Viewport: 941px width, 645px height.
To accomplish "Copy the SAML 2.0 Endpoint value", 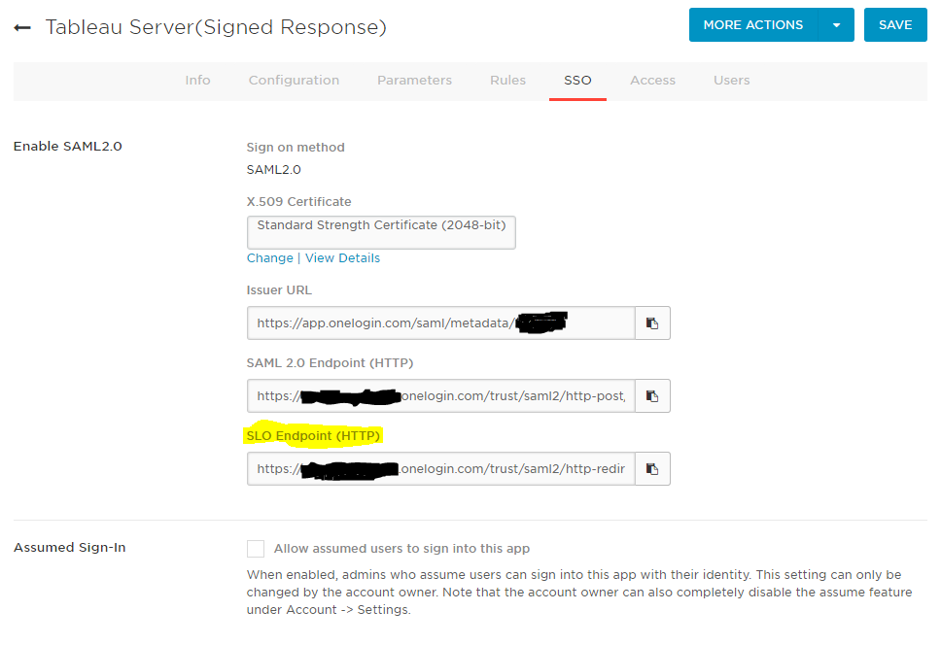I will 652,395.
